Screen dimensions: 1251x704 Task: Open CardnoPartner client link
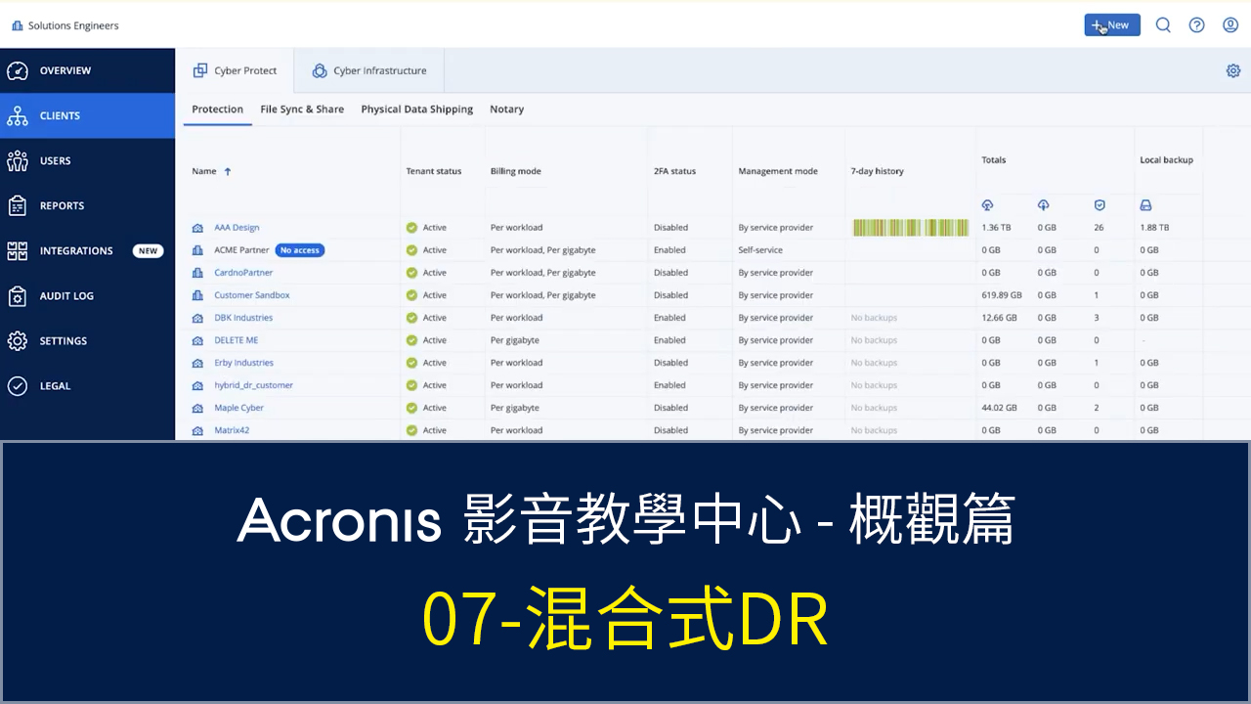(x=243, y=273)
